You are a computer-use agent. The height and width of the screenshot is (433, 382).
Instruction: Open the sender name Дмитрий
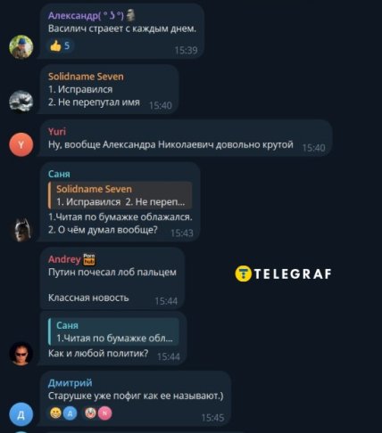pyautogui.click(x=71, y=383)
